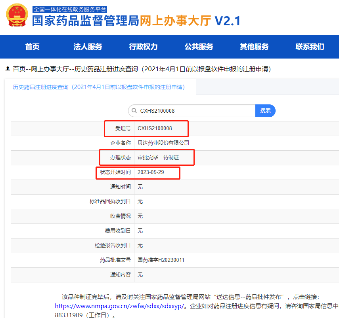Image resolution: width=339 pixels, height=318 pixels.
Task: Open the 其他服务 navigation item
Action: click(254, 47)
